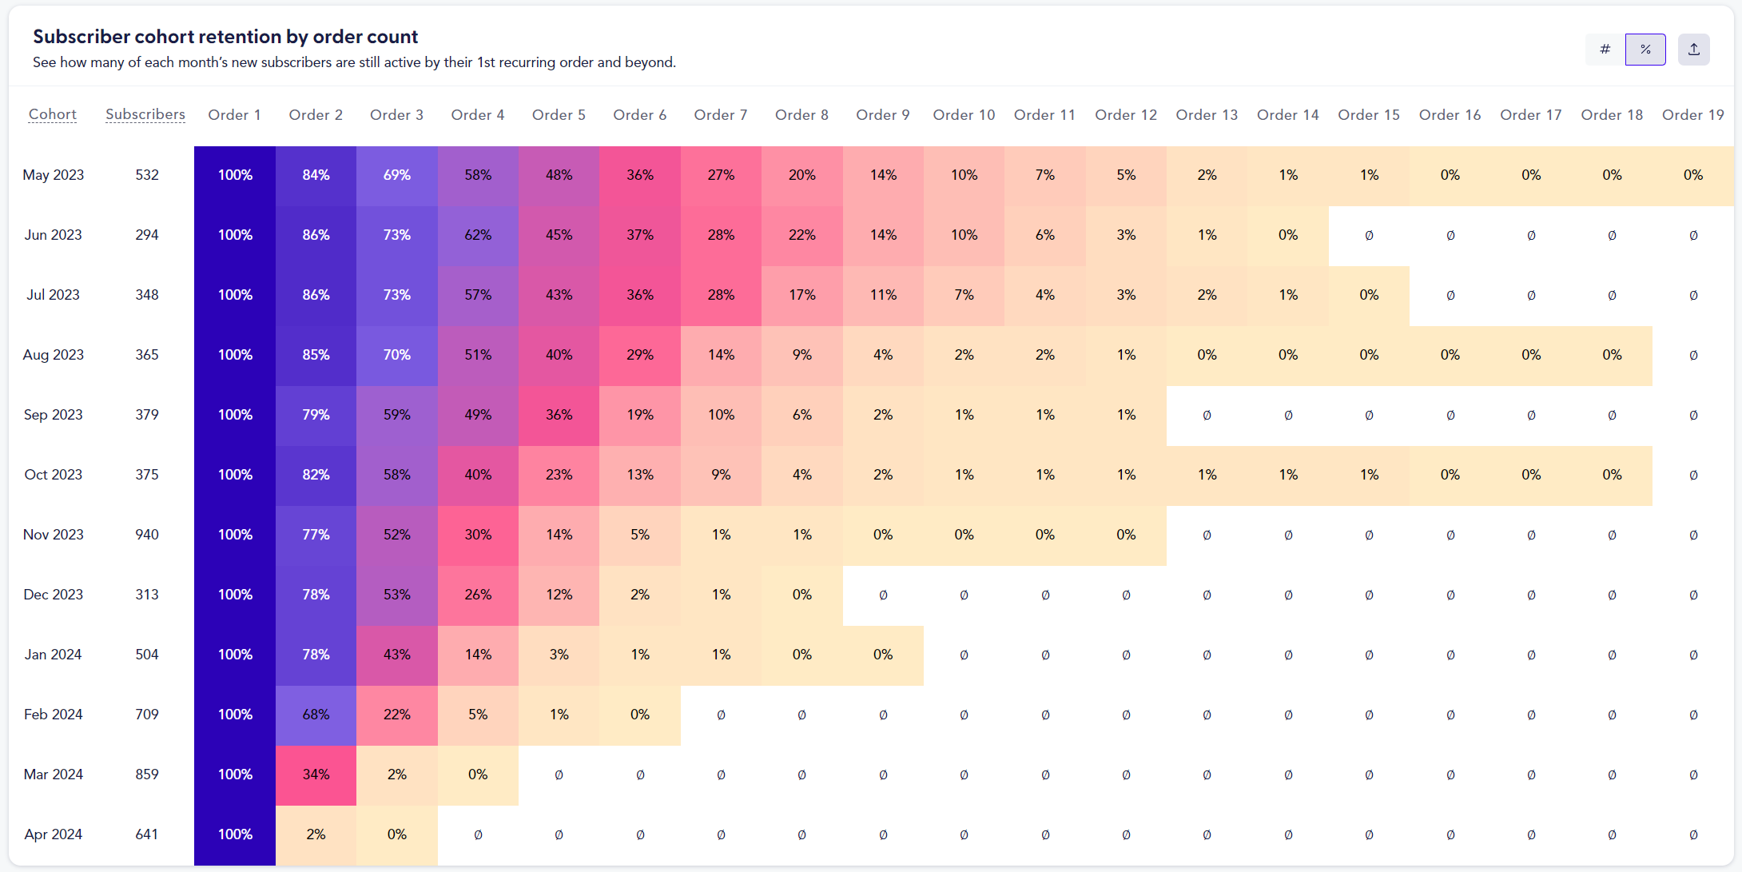Screen dimensions: 1742x872
Task: Click the Subscriber cohort retention title
Action: [x=225, y=36]
